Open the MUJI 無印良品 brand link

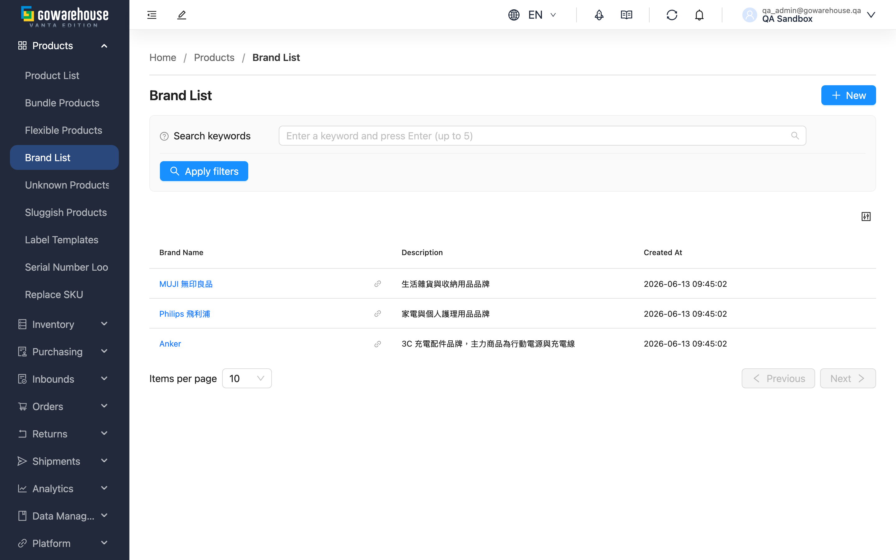[186, 284]
